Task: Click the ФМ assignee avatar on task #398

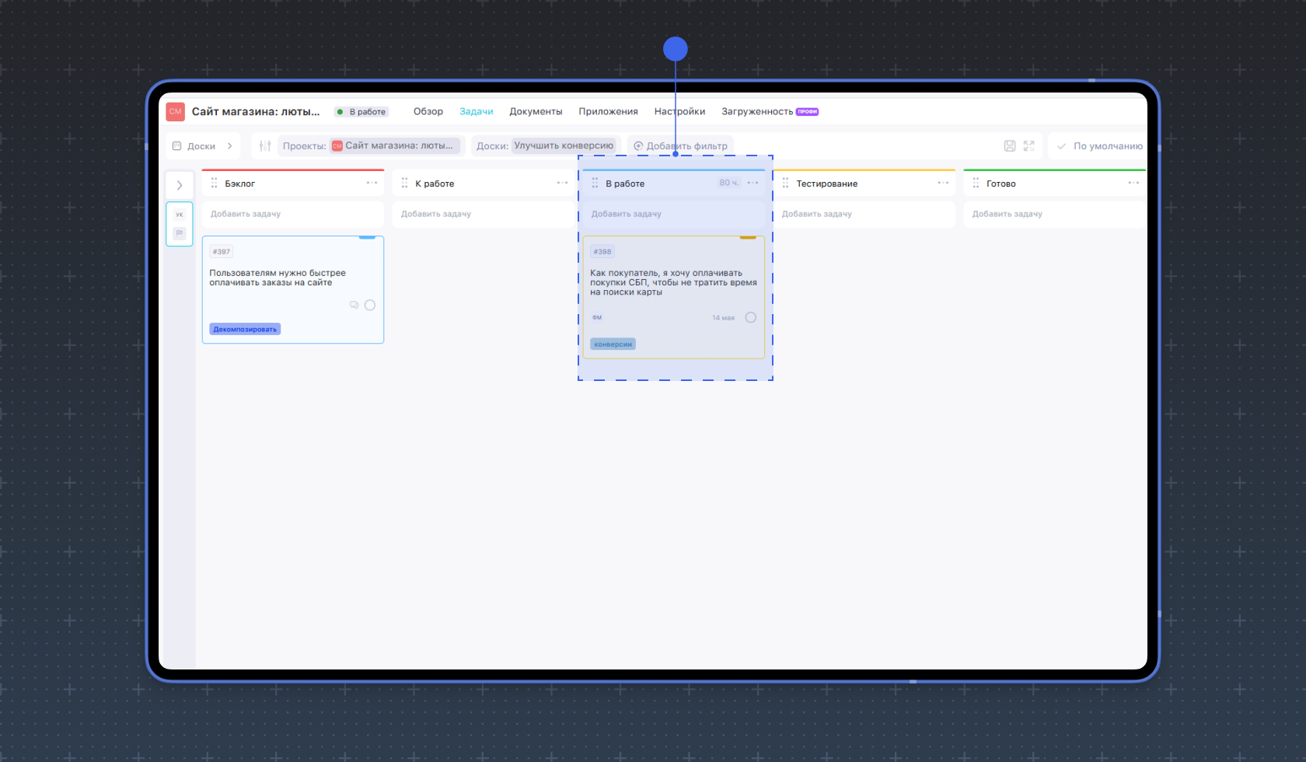Action: (597, 317)
